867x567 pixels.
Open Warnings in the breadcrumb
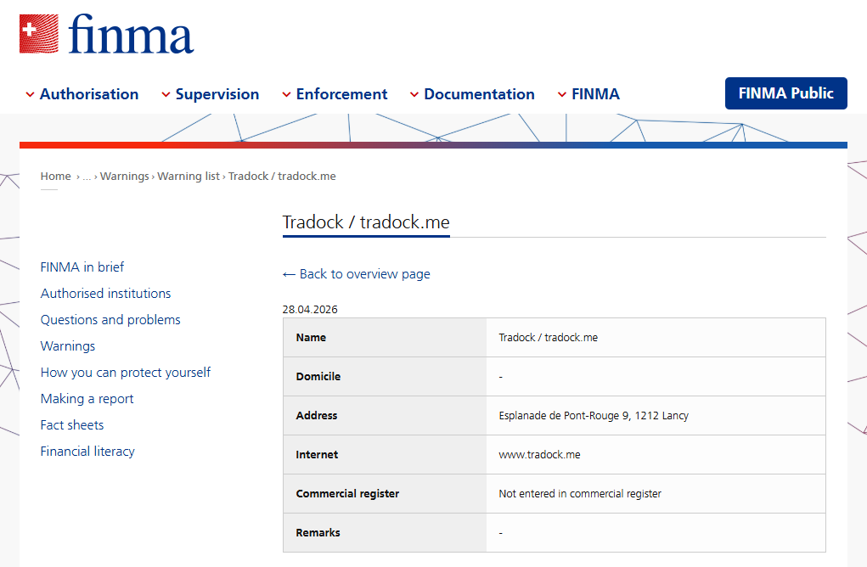(125, 177)
